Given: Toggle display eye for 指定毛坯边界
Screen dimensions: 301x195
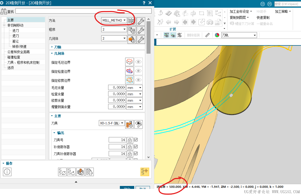Looking at the screenshot, I should coord(139,62).
